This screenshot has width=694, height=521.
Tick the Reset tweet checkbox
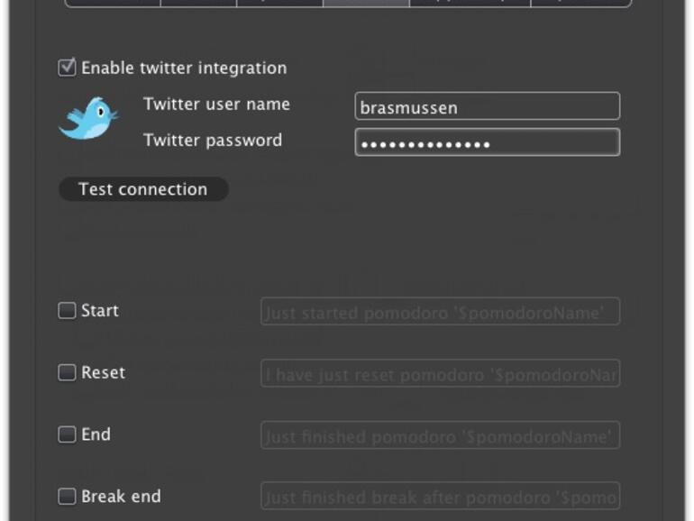67,372
